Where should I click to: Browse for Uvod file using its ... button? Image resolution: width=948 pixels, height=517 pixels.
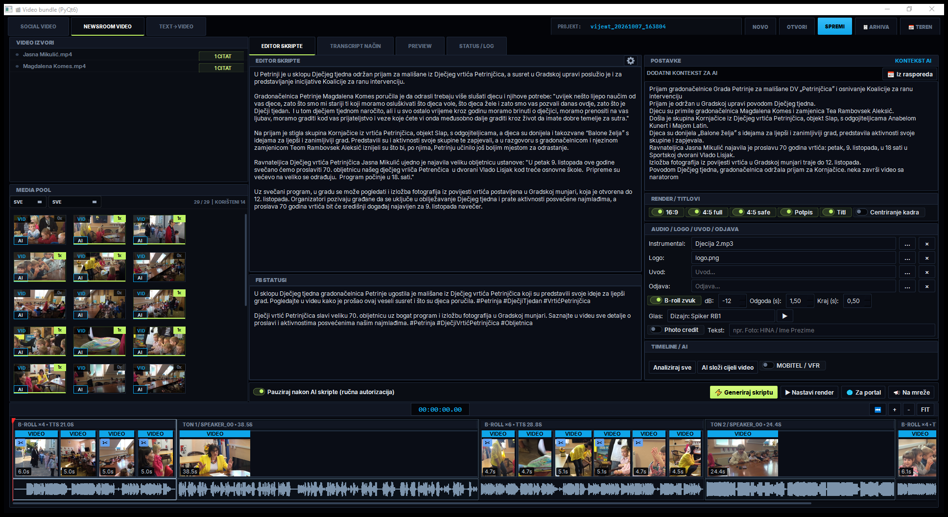pyautogui.click(x=907, y=272)
